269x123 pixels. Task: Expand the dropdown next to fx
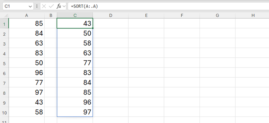tap(64, 6)
